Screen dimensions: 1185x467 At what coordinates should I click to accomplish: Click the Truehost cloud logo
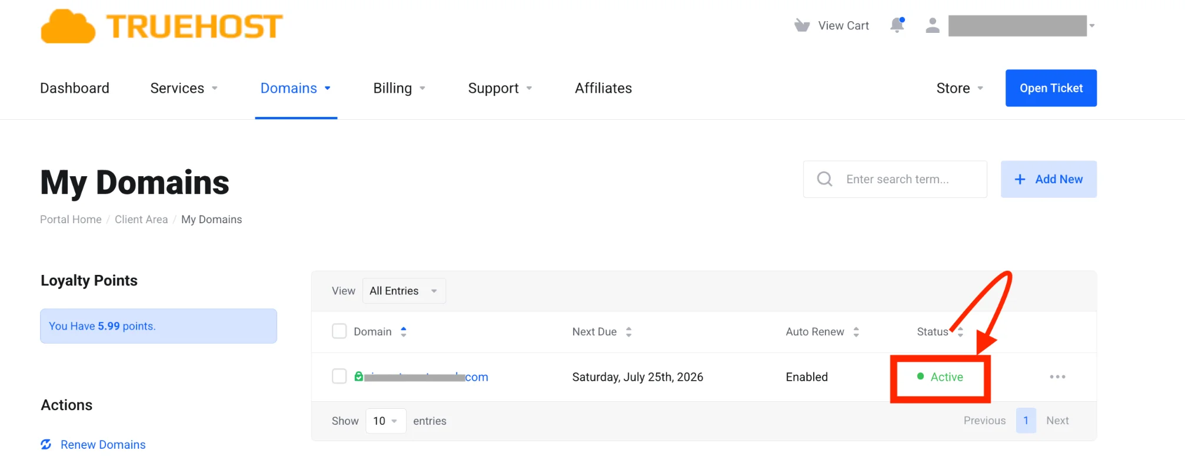click(162, 26)
